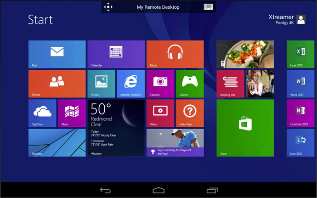317x198 pixels.
Task: Open the Weather tile showing Redmond
Action: tap(116, 128)
